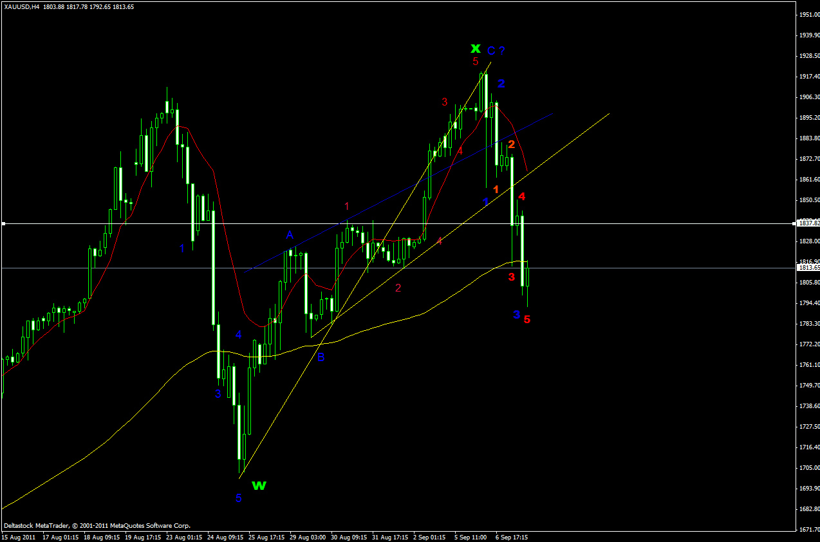Select the green W wave label

click(259, 485)
